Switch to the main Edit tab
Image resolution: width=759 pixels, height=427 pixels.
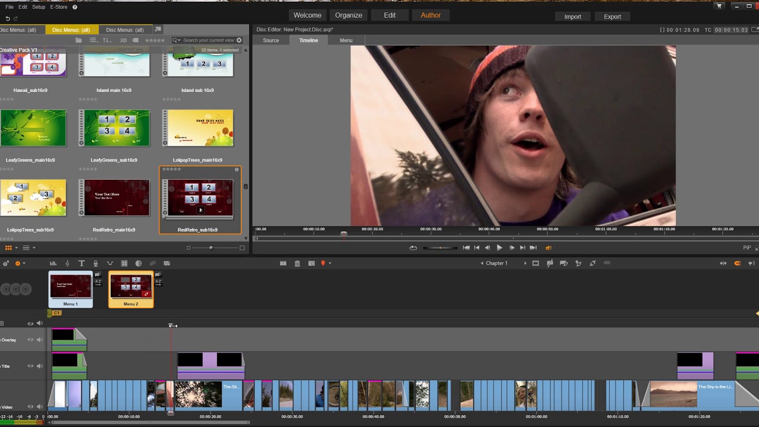pos(390,15)
